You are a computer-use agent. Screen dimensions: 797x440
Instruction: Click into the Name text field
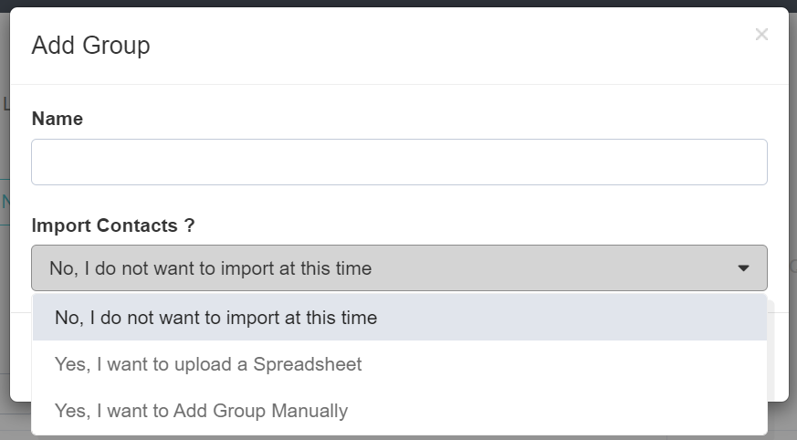pos(399,162)
